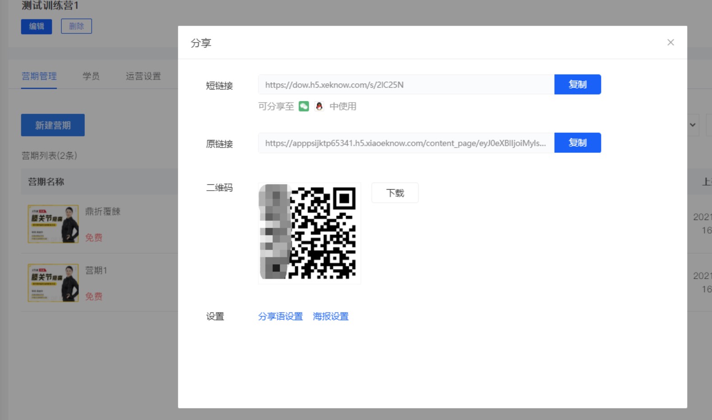Click the WeChat share icon
This screenshot has height=420, width=712.
(304, 106)
